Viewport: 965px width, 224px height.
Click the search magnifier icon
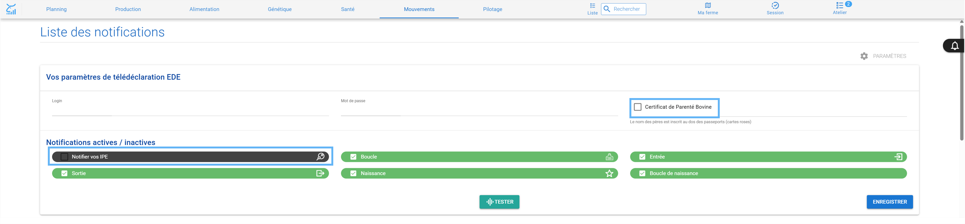(x=607, y=9)
